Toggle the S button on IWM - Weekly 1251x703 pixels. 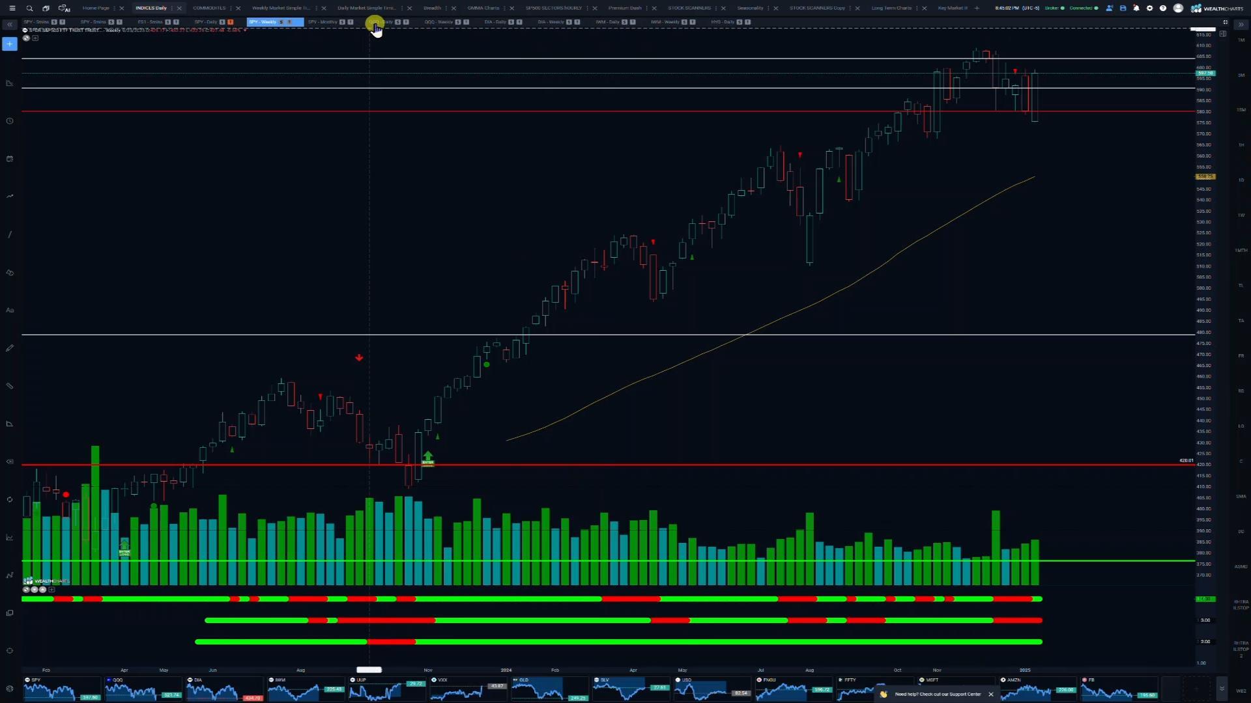684,21
